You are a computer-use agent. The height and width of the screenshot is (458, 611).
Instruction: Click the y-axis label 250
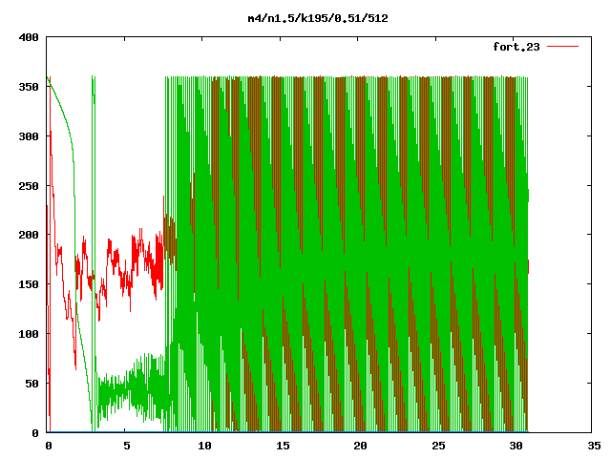[29, 186]
